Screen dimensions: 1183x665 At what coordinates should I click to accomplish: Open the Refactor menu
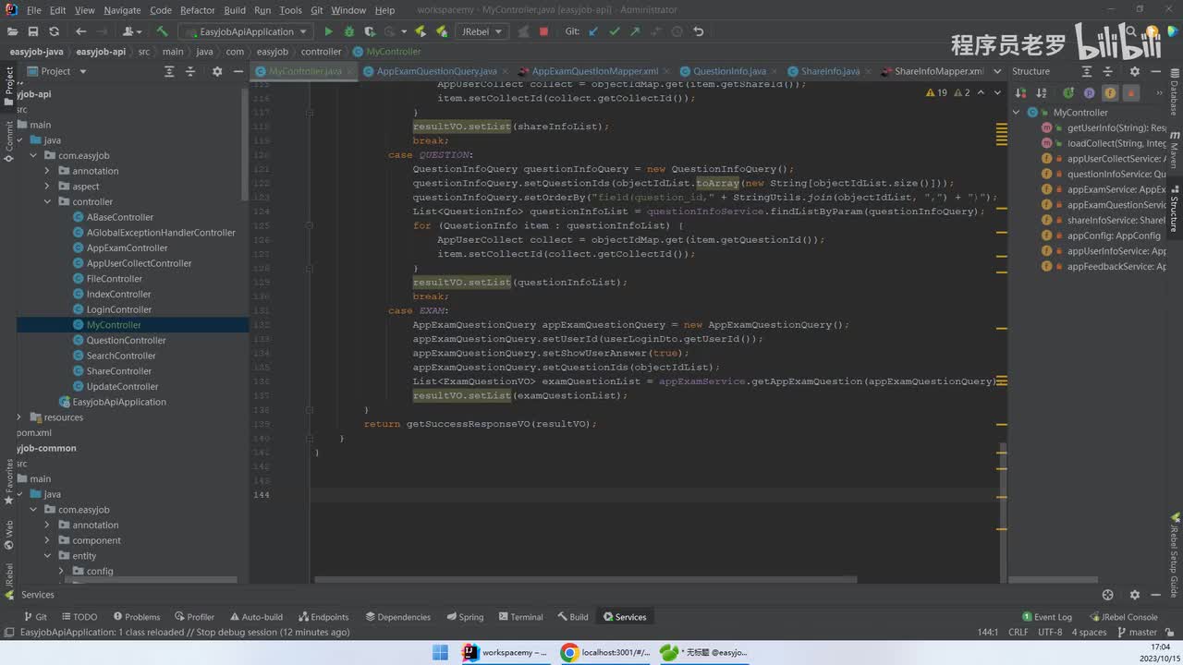[197, 10]
